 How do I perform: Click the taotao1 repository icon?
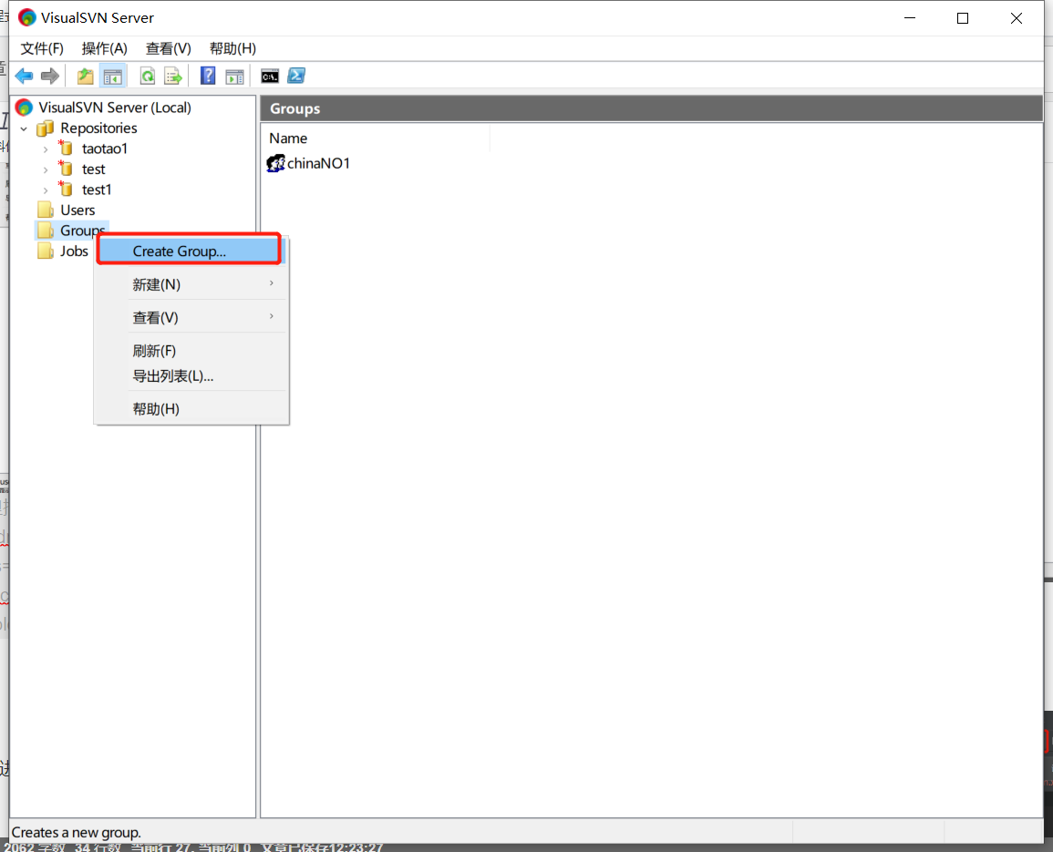tap(65, 148)
